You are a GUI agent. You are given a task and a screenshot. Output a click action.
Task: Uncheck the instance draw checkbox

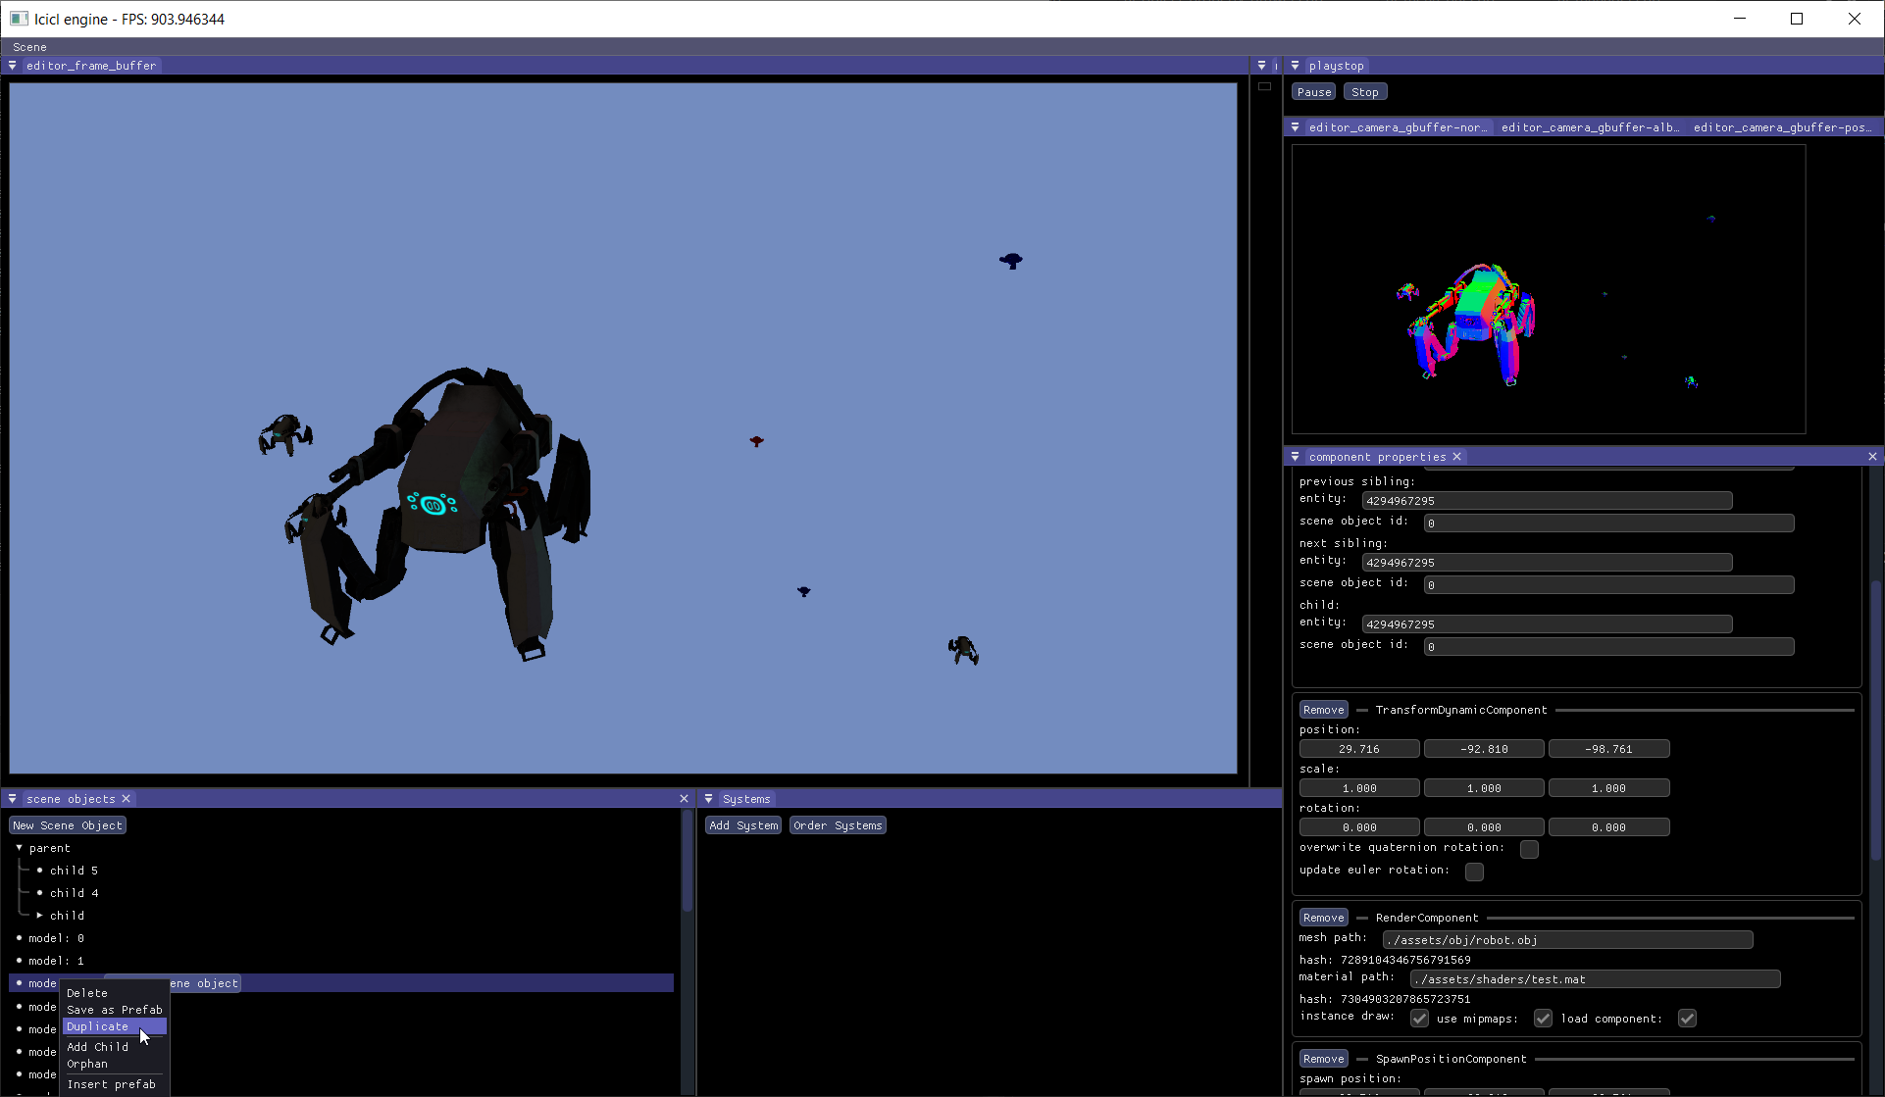pos(1419,1019)
